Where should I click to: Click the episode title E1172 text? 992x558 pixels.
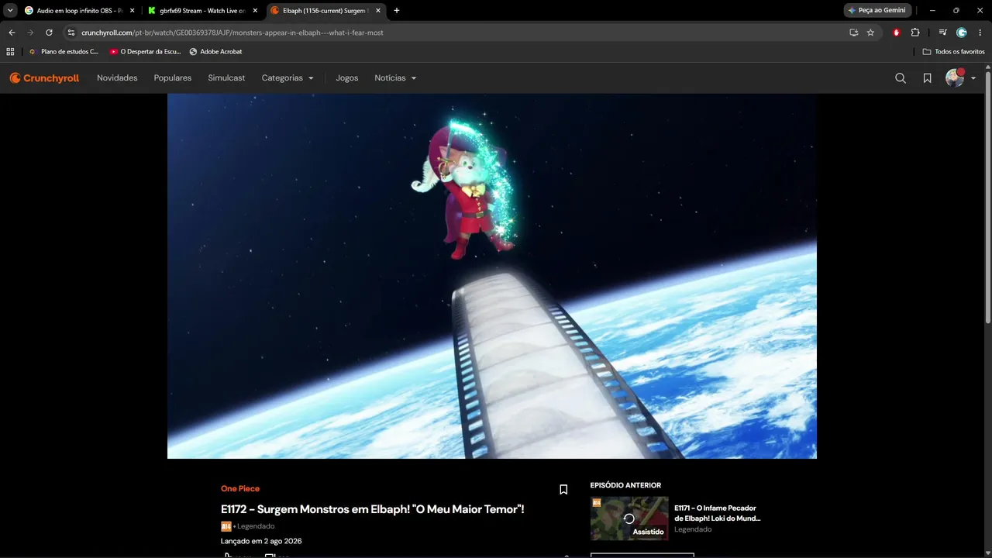(372, 509)
